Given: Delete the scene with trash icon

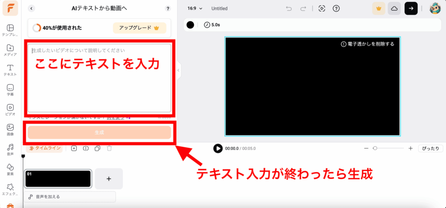Looking at the screenshot, I should coord(109,148).
